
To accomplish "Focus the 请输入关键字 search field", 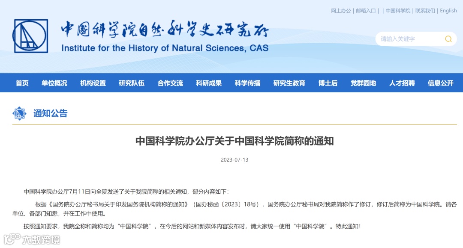I will [416, 39].
